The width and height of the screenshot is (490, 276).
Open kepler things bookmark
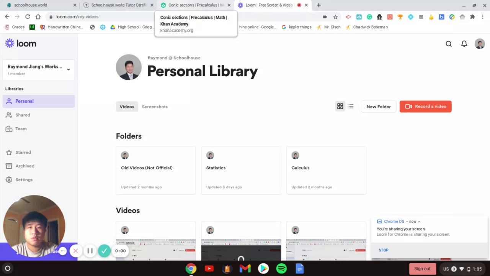[x=296, y=27]
